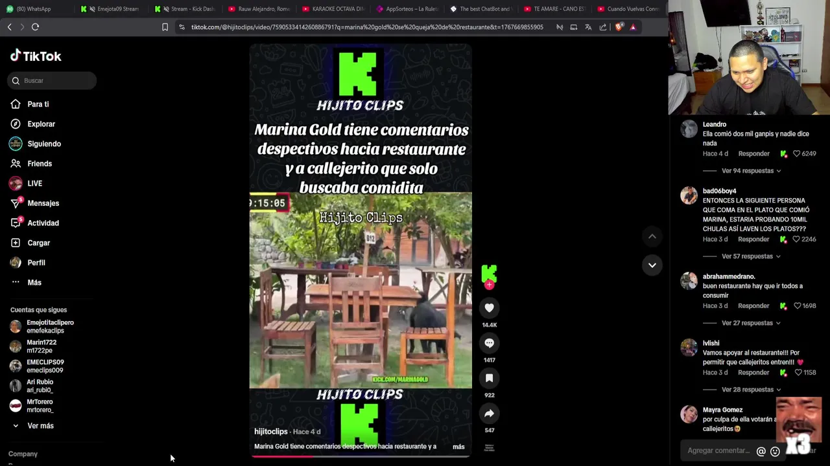The height and width of the screenshot is (466, 830).
Task: Click bookmark icon left of address bar
Action: click(165, 27)
